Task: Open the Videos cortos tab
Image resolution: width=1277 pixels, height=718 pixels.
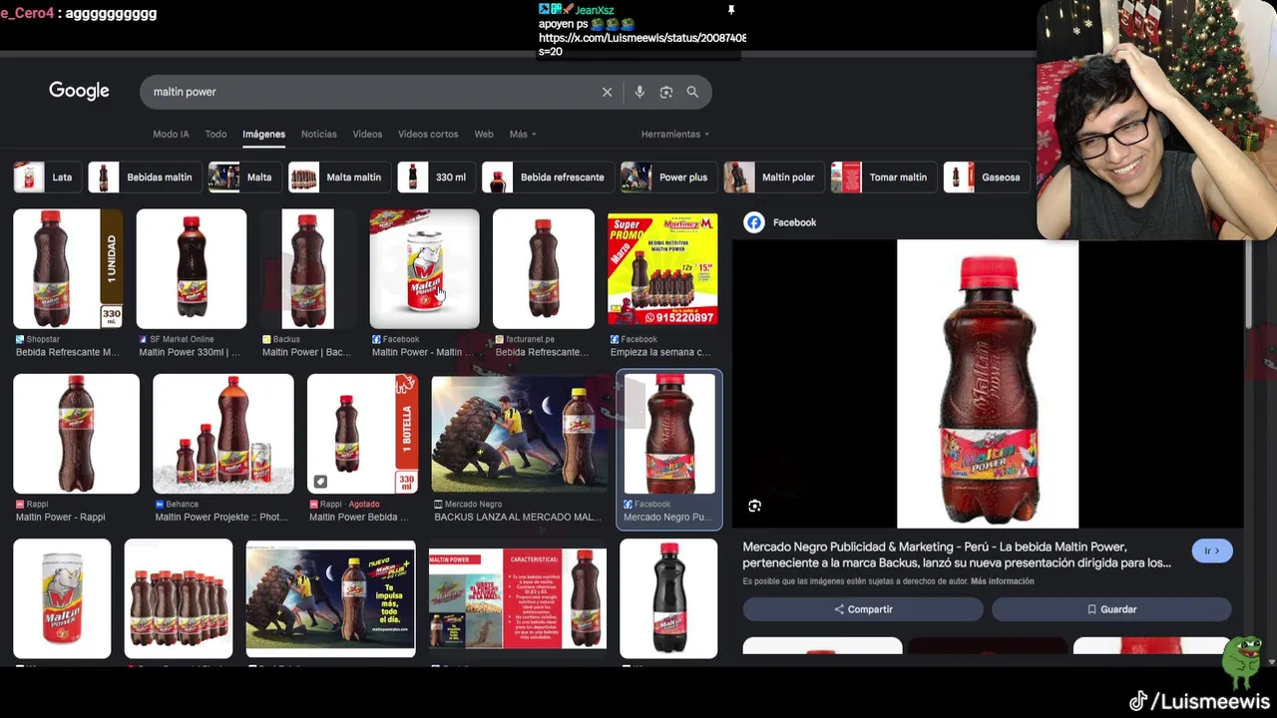Action: coord(428,134)
